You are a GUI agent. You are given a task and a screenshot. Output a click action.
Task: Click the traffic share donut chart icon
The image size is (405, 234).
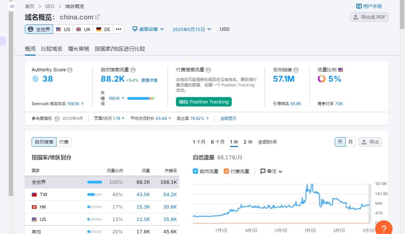322,79
